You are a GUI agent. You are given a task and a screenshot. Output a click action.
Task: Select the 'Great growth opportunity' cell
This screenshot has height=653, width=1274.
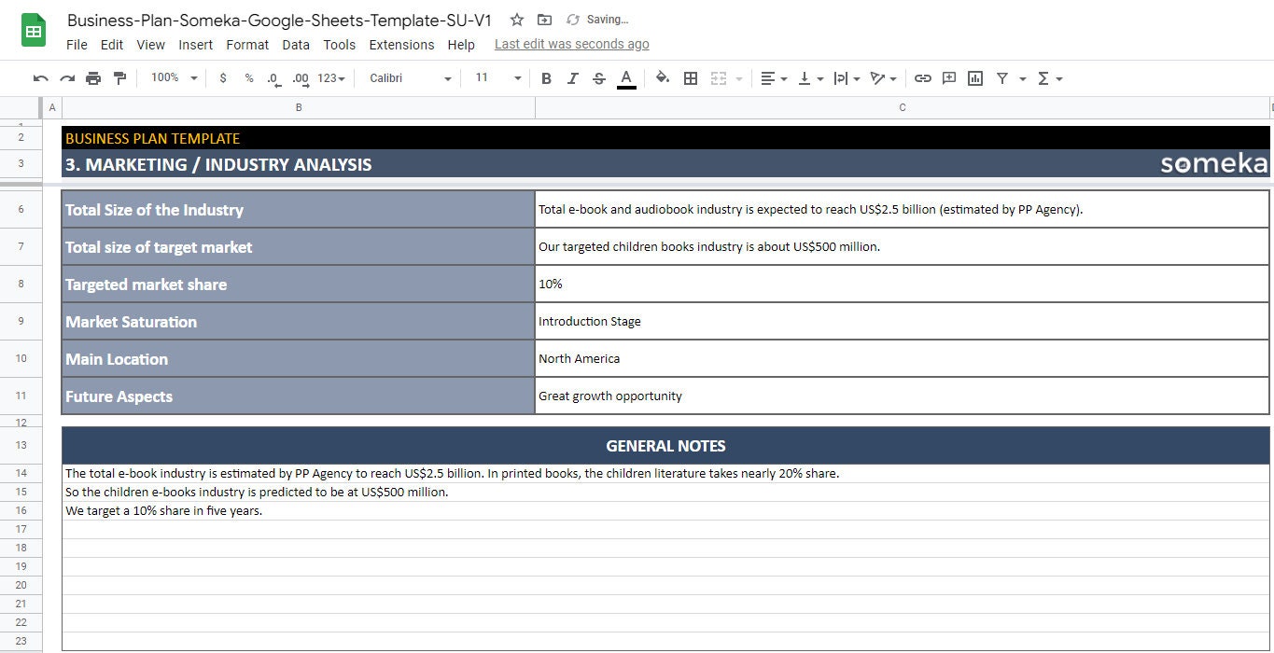click(903, 396)
